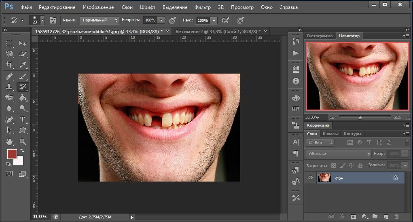Open the tool preset picker arrow
The image size is (413, 222).
[22, 20]
